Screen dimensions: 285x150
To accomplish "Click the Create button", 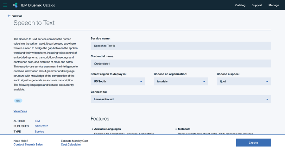I will pos(253,142).
